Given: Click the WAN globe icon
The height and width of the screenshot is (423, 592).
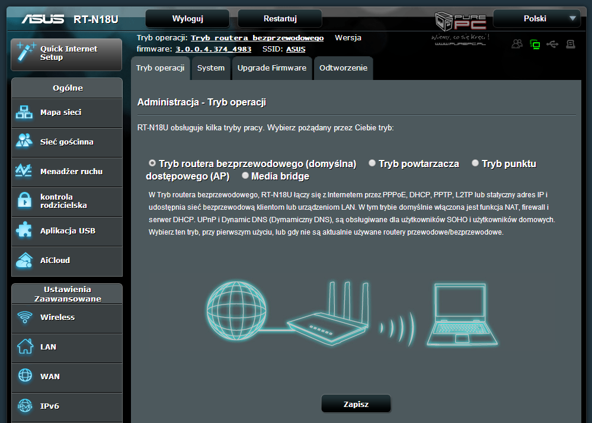Looking at the screenshot, I should pos(25,376).
